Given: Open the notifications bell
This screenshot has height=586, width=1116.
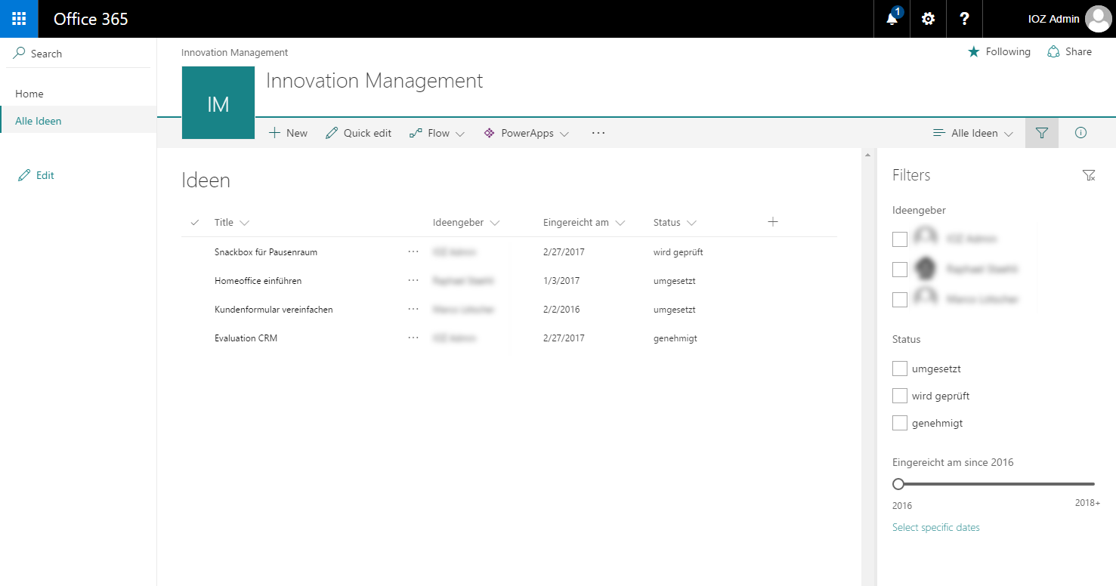Looking at the screenshot, I should click(892, 19).
